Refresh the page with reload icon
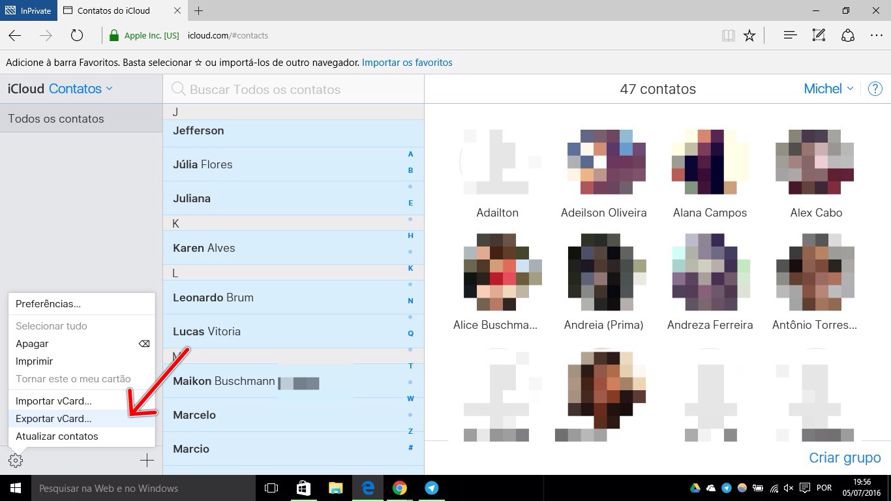891x501 pixels. pyautogui.click(x=77, y=36)
